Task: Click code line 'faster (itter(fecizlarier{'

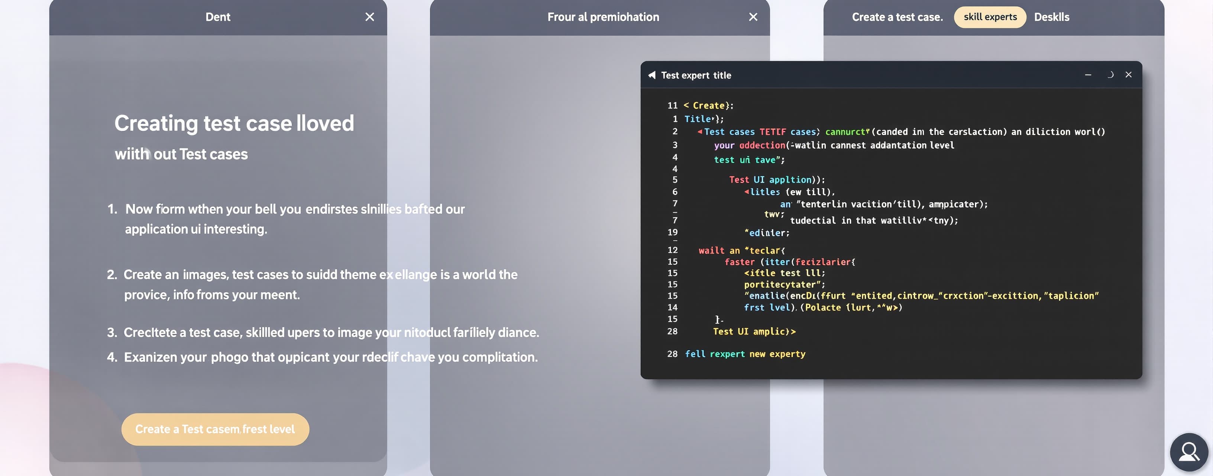Action: coord(790,261)
